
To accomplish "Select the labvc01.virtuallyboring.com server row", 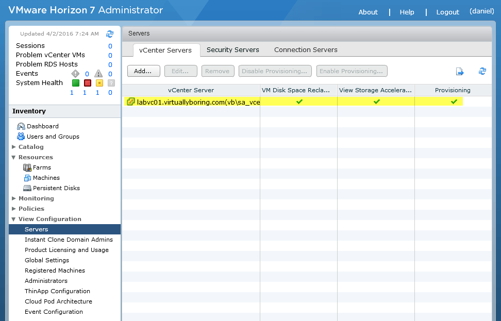I will pyautogui.click(x=307, y=102).
